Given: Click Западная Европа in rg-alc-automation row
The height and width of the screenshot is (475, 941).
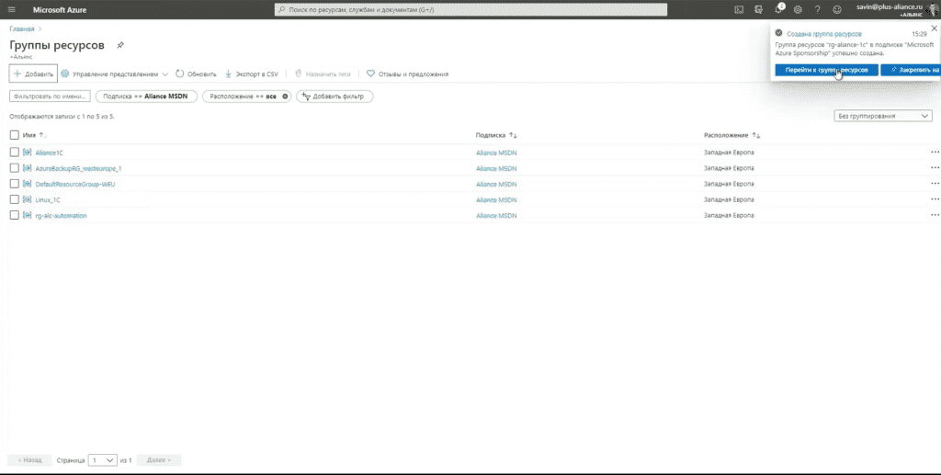Looking at the screenshot, I should [729, 215].
